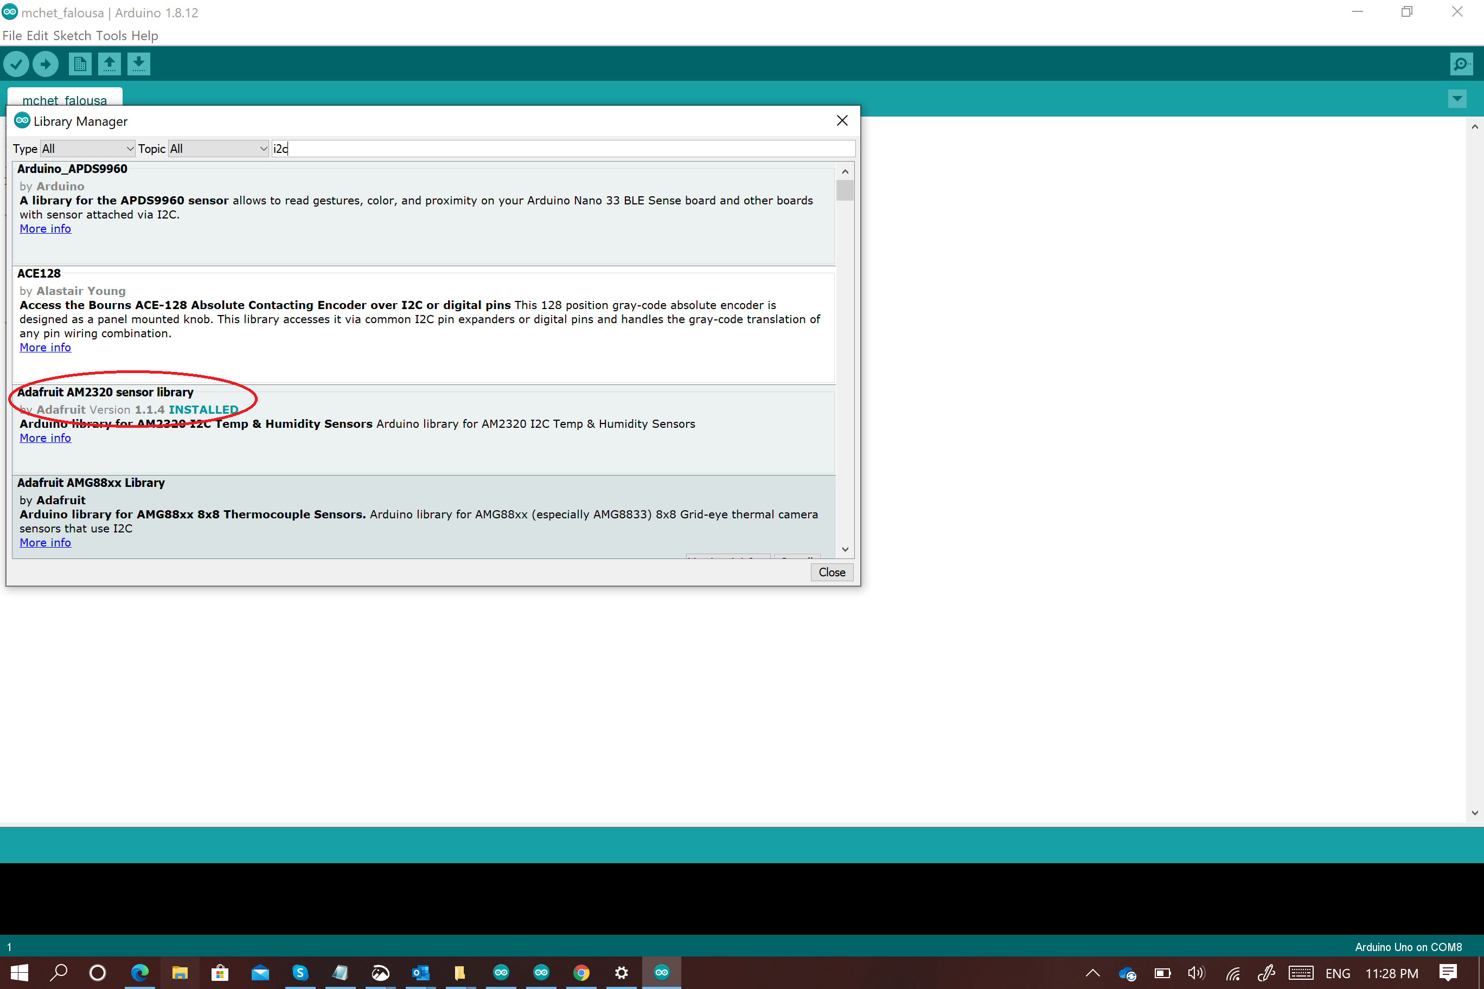The width and height of the screenshot is (1484, 989).
Task: Open the sketch tab options dropdown arrow
Action: tap(1457, 98)
